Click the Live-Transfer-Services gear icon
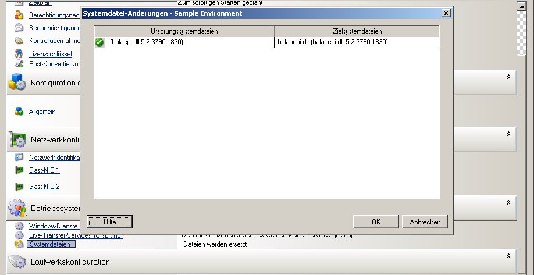This screenshot has width=534, height=275. pos(19,235)
